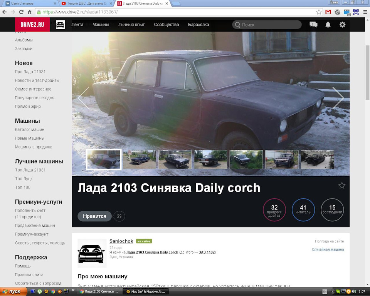This screenshot has width=370, height=296.
Task: Open the ЗАЗ 1102 previous car link
Action: coord(207,252)
